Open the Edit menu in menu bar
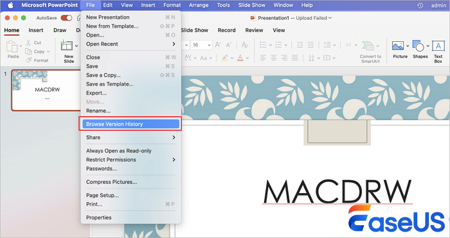 pyautogui.click(x=108, y=5)
